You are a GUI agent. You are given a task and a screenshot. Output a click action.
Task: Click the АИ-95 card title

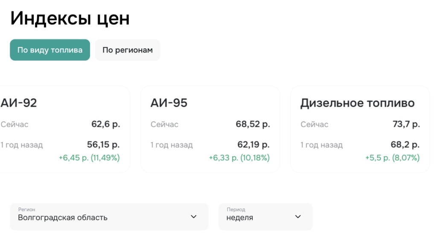[x=169, y=103]
